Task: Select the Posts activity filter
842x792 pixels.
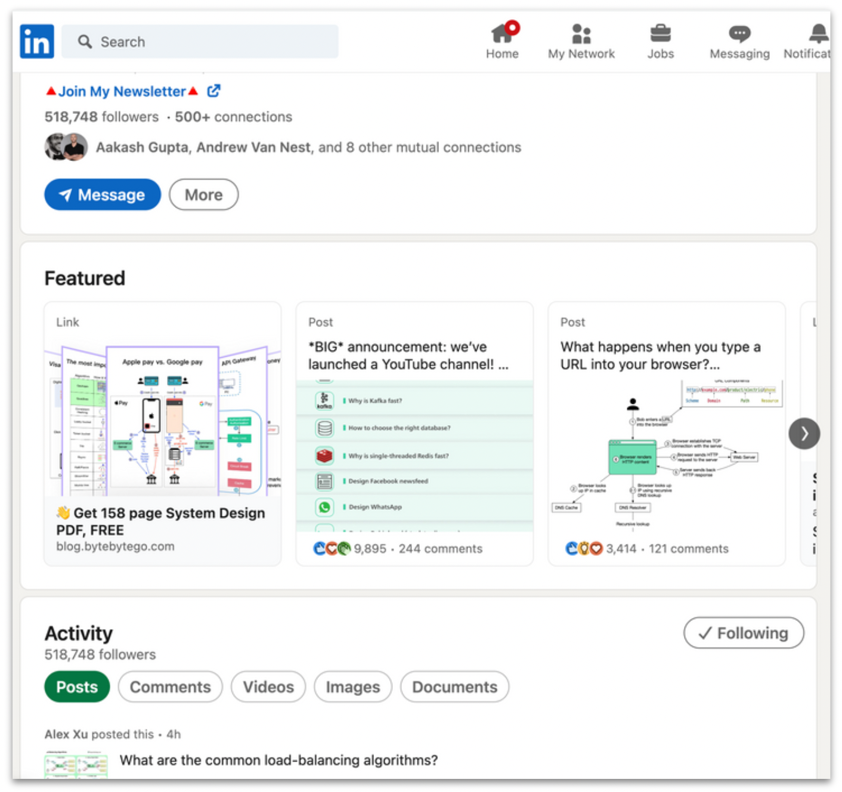Action: (77, 687)
